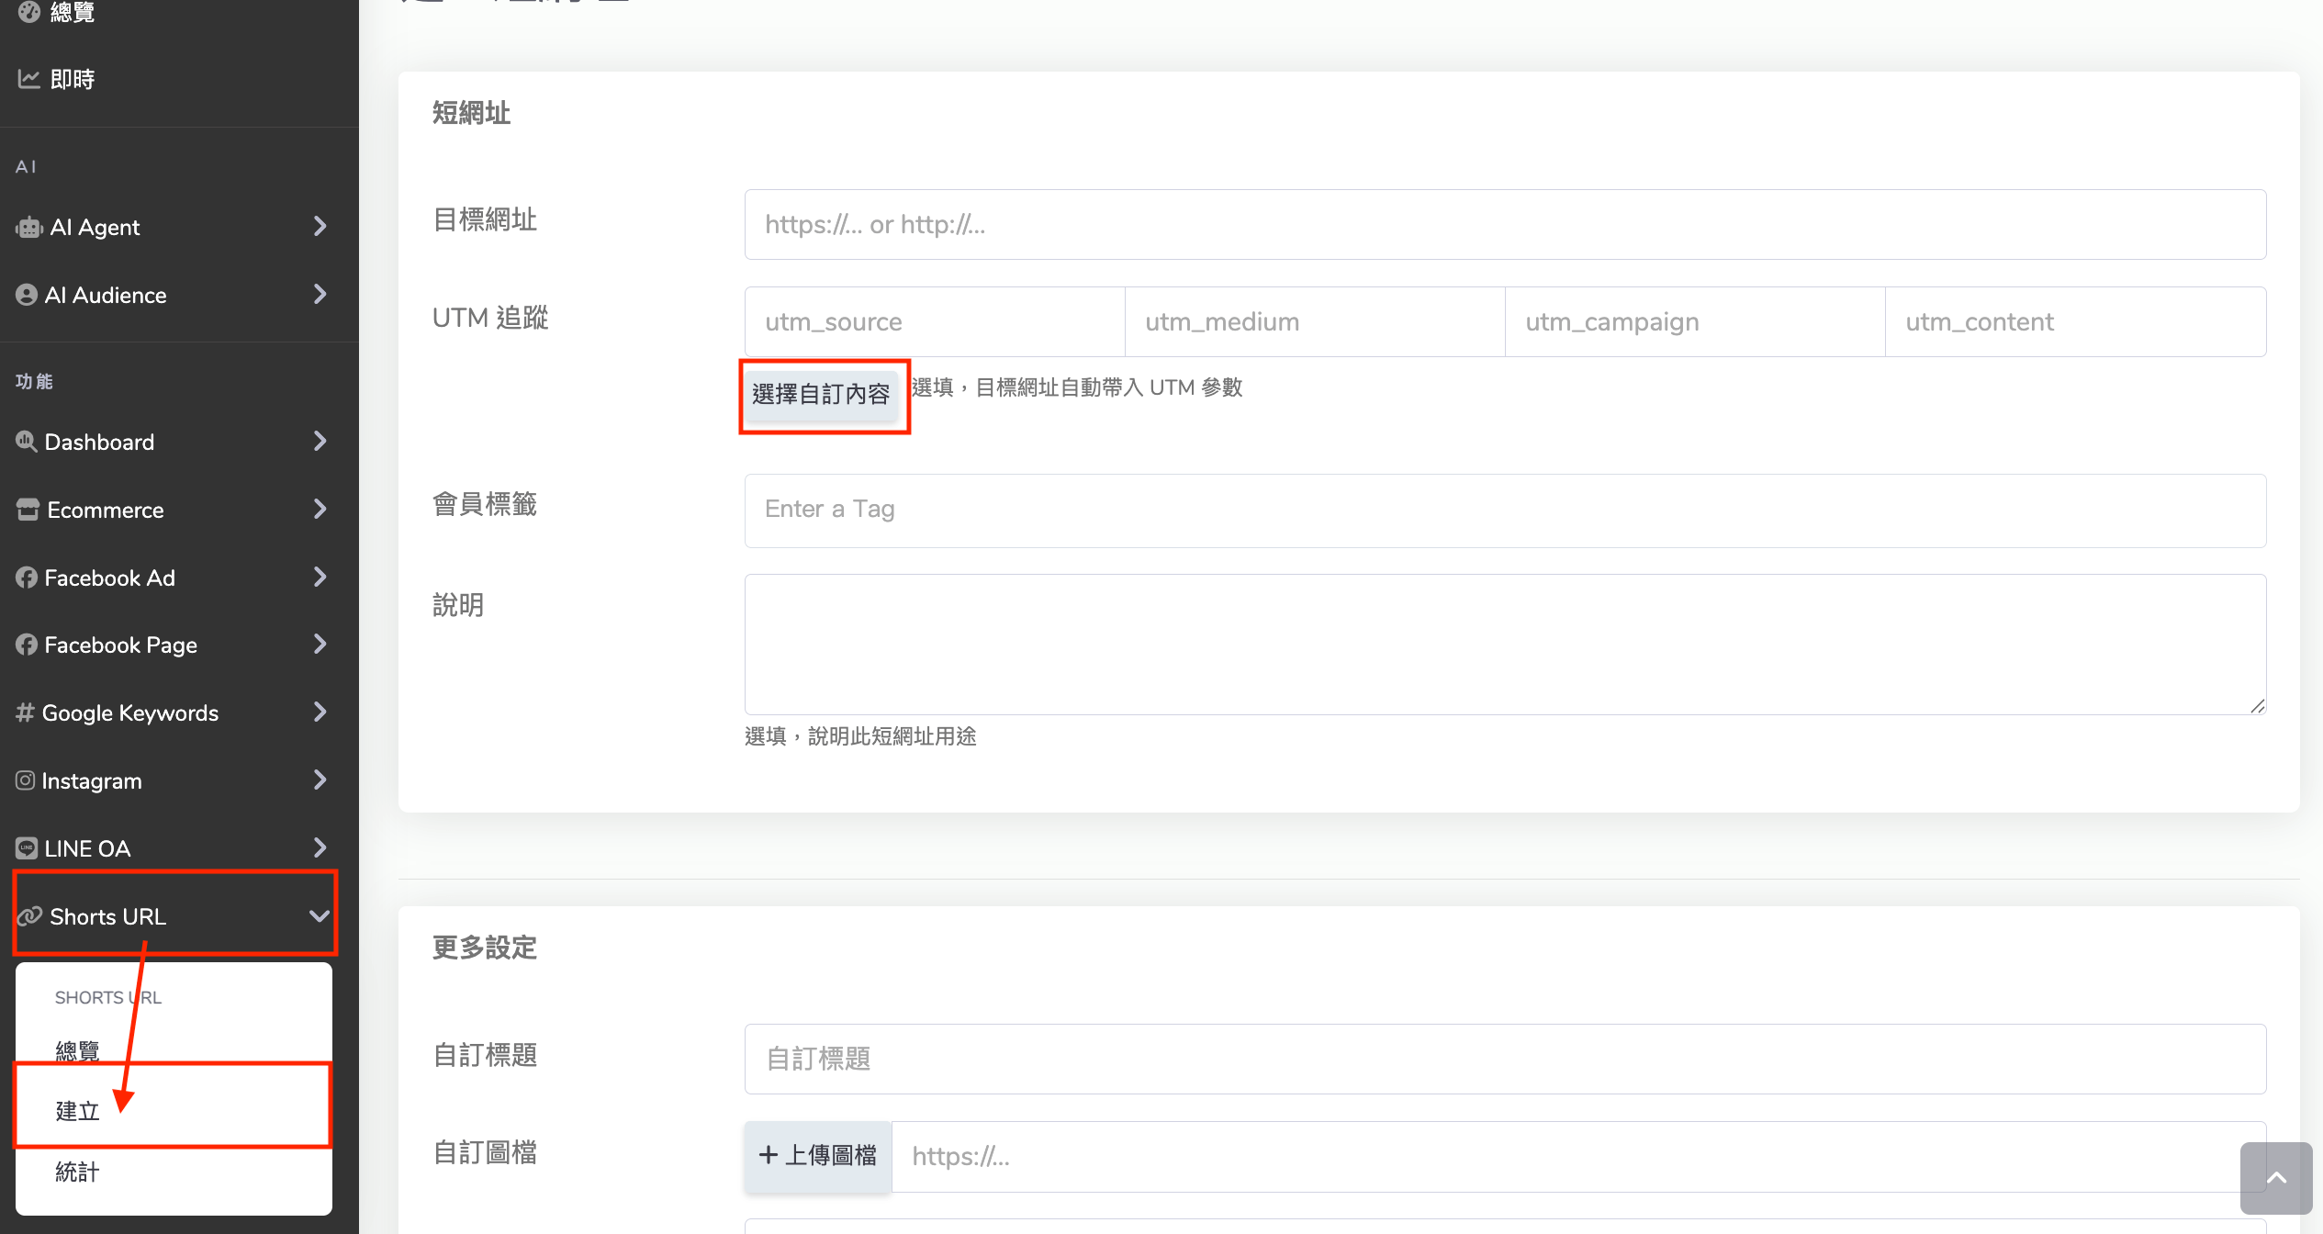
Task: Click the LINE OA logo icon
Action: (x=27, y=848)
